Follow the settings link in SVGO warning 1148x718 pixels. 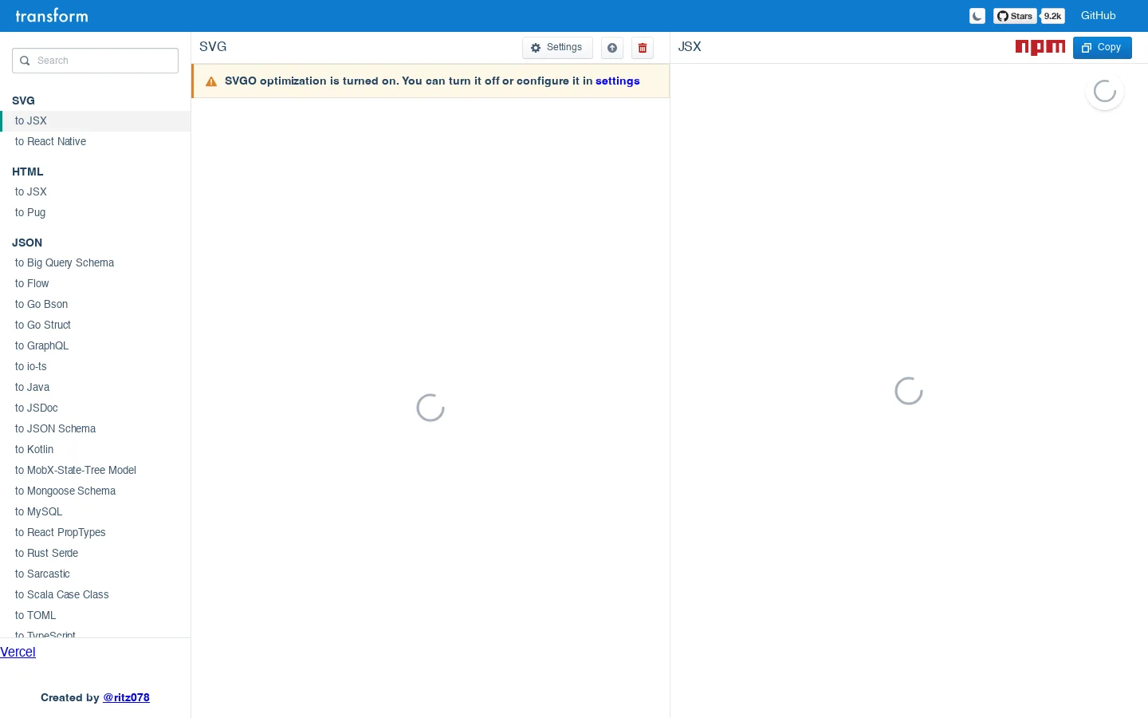click(618, 81)
